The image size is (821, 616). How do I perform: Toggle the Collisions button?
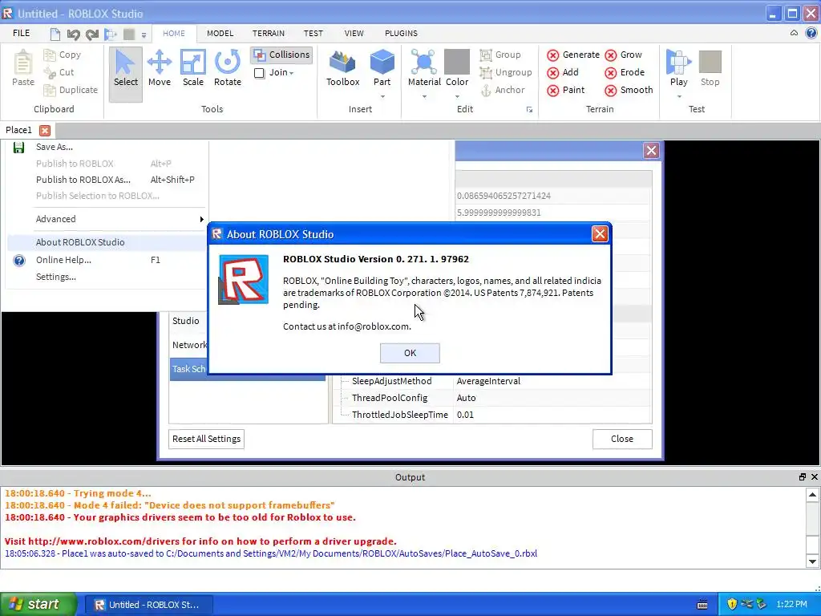[x=281, y=55]
